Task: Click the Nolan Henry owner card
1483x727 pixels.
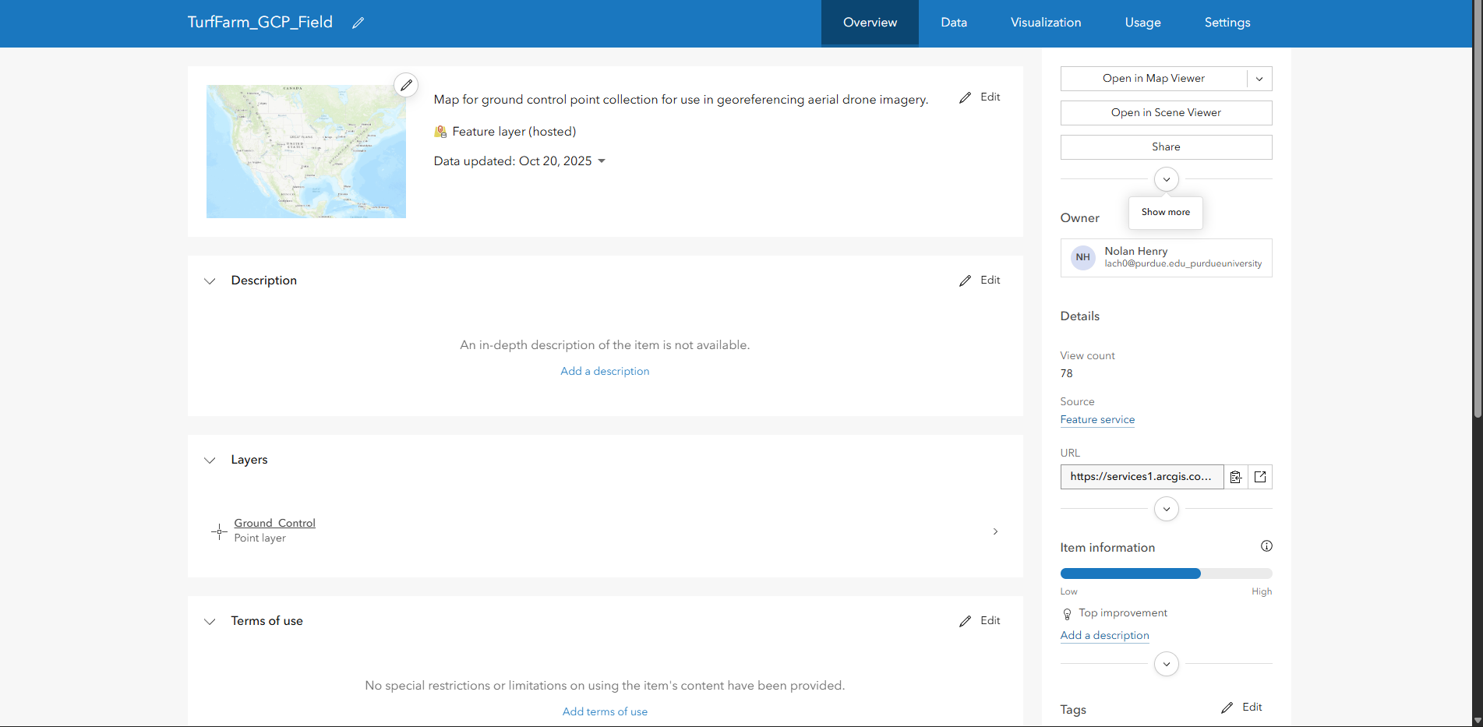Action: [x=1167, y=258]
